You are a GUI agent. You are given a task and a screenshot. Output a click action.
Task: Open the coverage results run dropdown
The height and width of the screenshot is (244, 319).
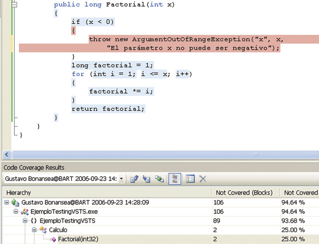click(122, 179)
